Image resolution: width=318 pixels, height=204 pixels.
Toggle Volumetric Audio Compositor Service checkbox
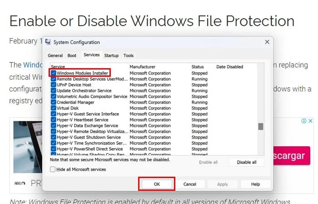tap(53, 96)
